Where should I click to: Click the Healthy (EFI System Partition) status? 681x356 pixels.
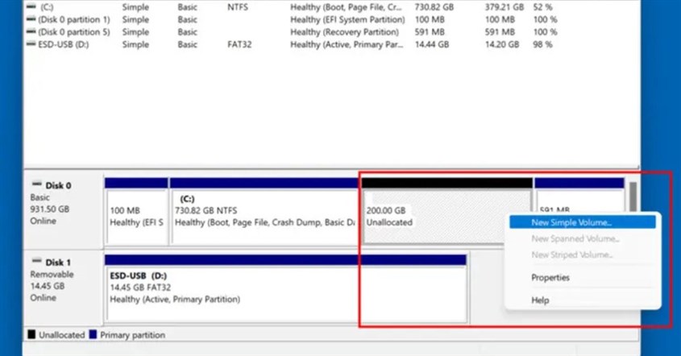[x=347, y=19]
